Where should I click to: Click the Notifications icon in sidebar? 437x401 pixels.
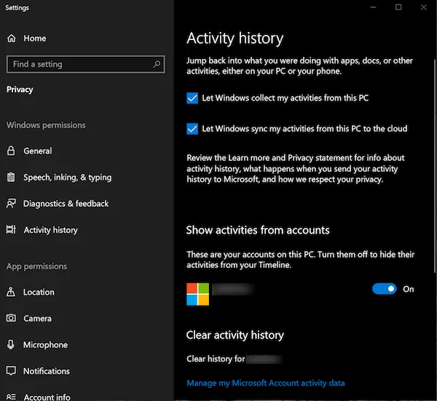11,371
